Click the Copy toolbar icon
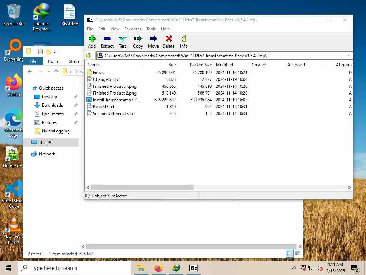 coord(138,42)
